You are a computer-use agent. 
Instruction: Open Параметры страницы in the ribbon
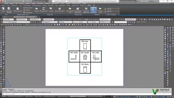pos(9,10)
